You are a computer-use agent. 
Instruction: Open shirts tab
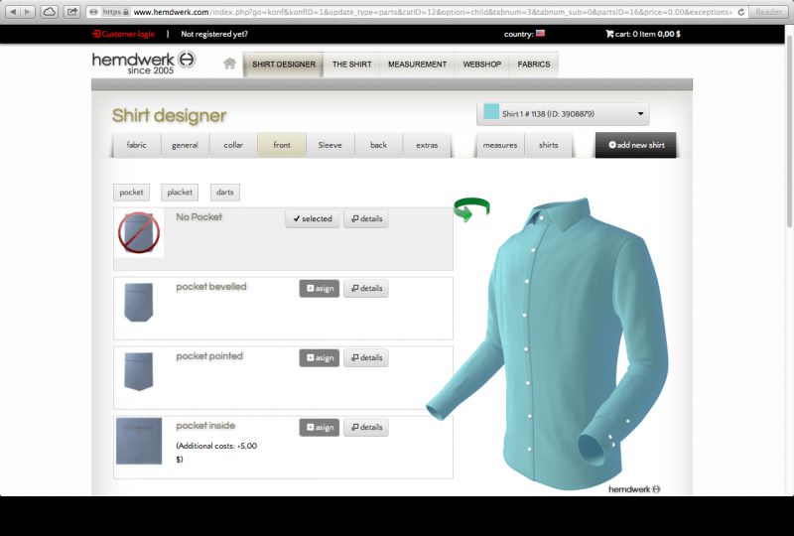[549, 145]
